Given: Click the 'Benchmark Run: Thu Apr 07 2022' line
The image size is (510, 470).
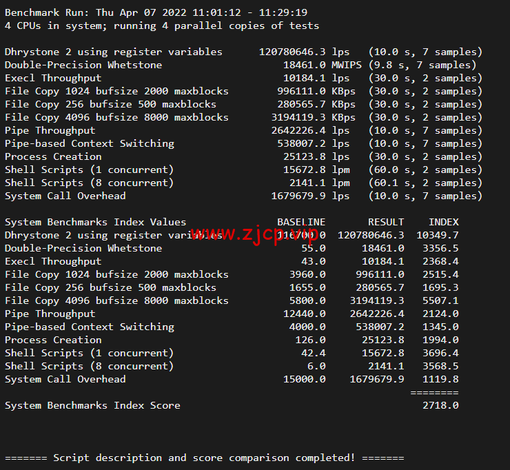Looking at the screenshot, I should click(x=156, y=12).
